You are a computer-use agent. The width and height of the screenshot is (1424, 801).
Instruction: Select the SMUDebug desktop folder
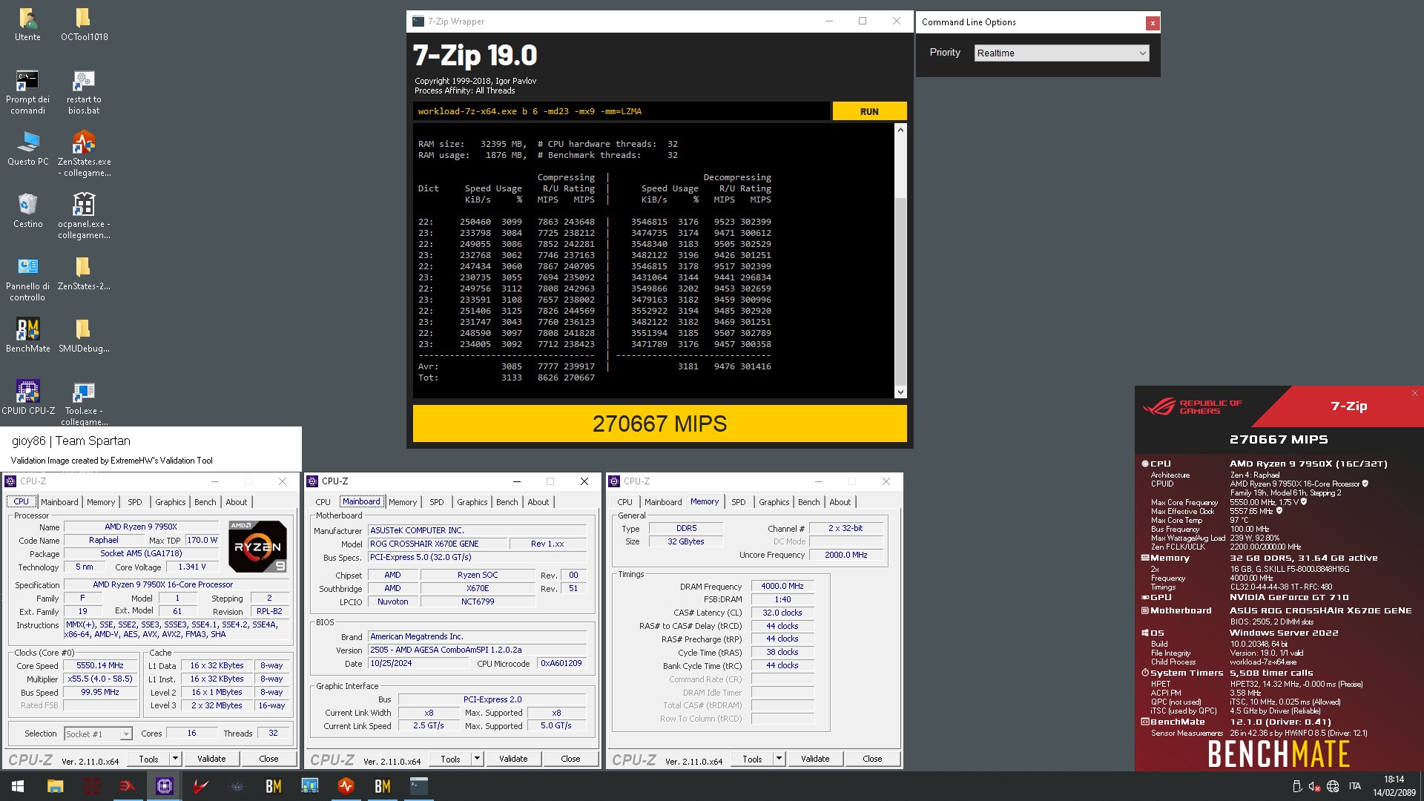pyautogui.click(x=84, y=335)
